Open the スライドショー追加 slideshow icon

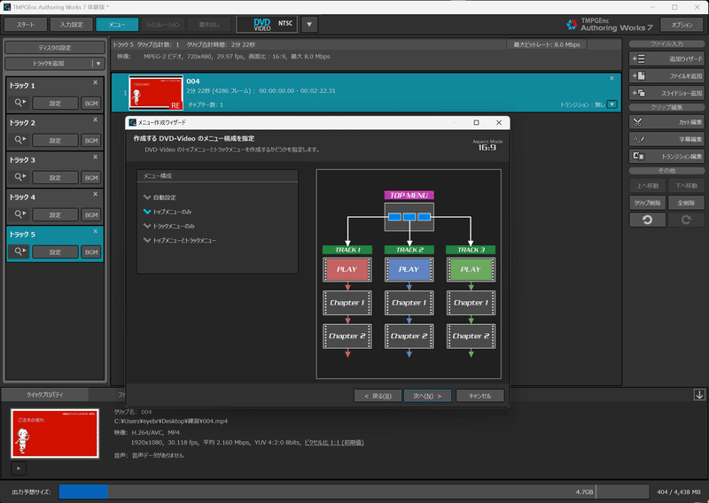[x=638, y=93]
